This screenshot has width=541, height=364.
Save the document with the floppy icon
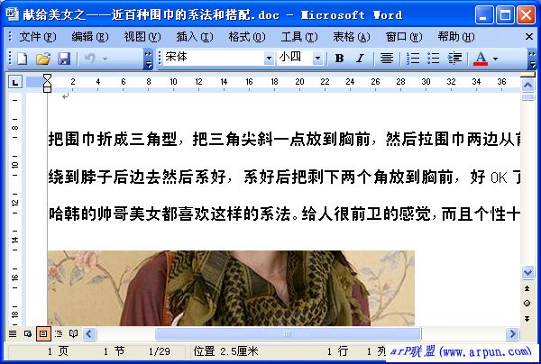[64, 59]
